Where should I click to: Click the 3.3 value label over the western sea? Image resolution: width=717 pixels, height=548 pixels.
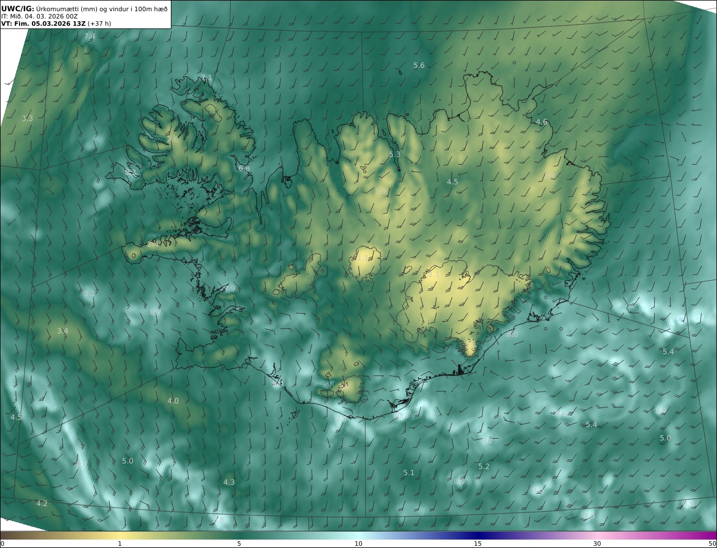[27, 118]
